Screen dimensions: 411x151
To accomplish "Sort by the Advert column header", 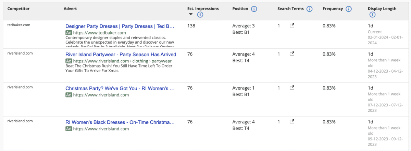I will click(x=70, y=9).
